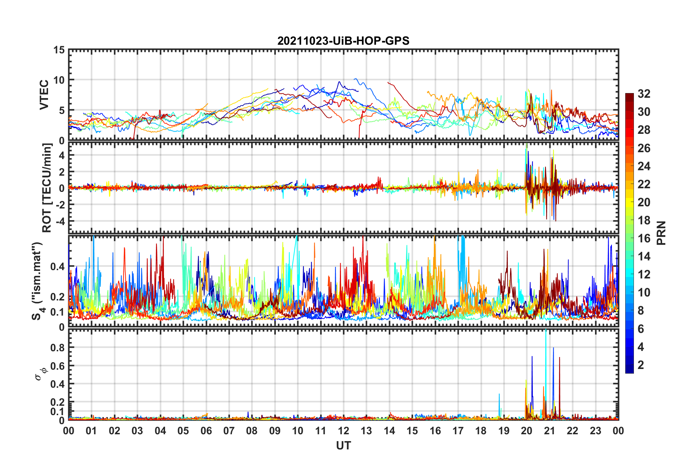The width and height of the screenshot is (687, 466).
Task: Click the PRN colorbar tick label 10
Action: [x=644, y=292]
